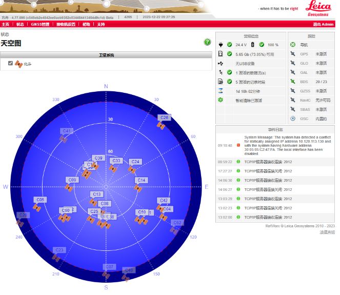Click the USB device icon
This screenshot has height=295, width=340.
[x=221, y=63]
